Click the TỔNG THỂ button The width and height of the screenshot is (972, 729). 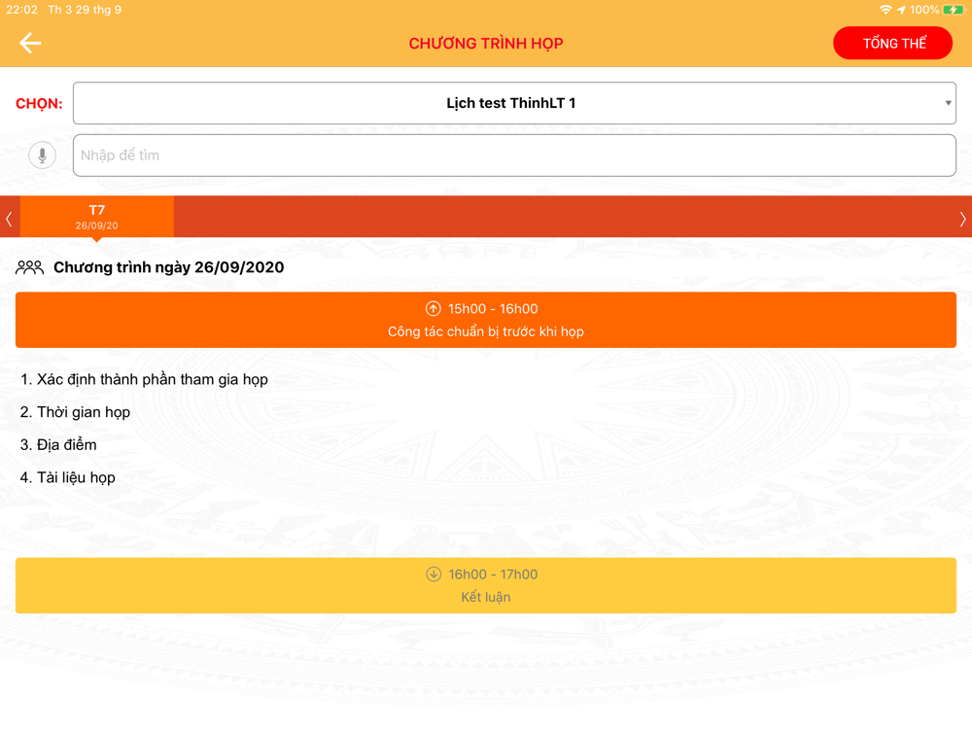[x=892, y=44]
